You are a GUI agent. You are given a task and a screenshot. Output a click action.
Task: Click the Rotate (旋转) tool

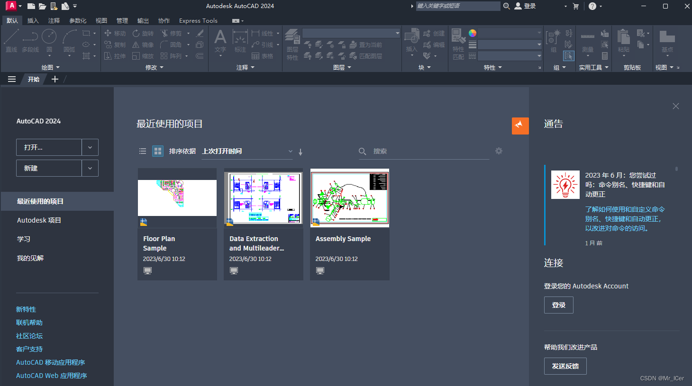tap(143, 33)
